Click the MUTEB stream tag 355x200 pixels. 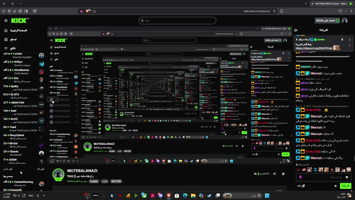click(116, 181)
